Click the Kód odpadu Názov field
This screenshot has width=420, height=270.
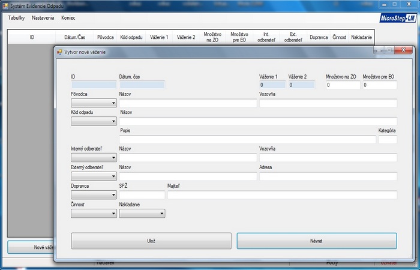coord(258,121)
